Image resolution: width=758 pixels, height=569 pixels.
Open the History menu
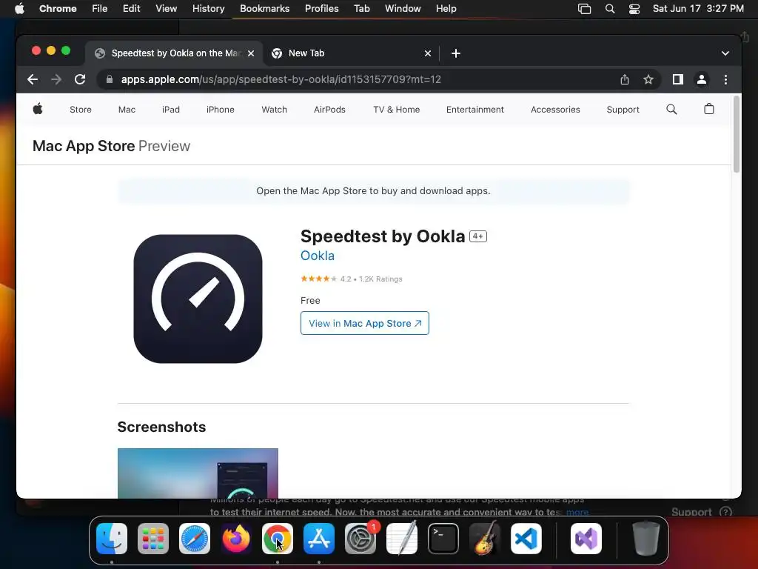tap(208, 8)
